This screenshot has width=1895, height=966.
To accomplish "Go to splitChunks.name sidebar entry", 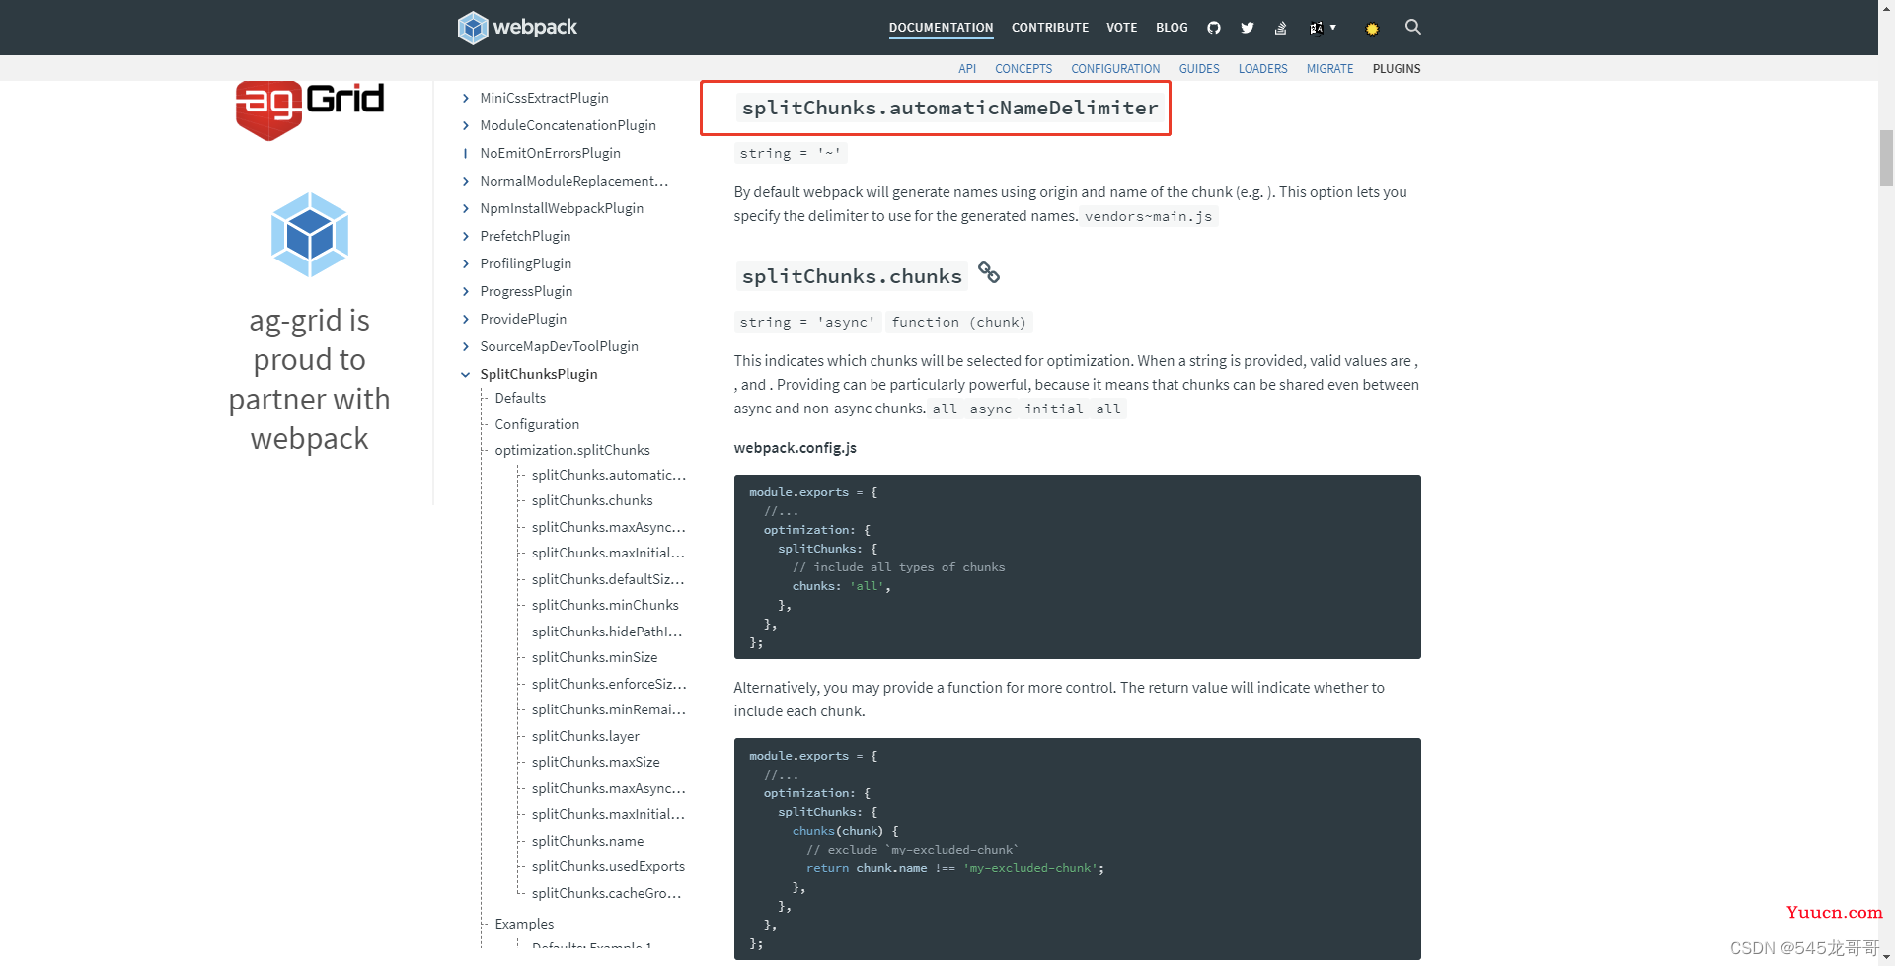I will click(x=587, y=841).
